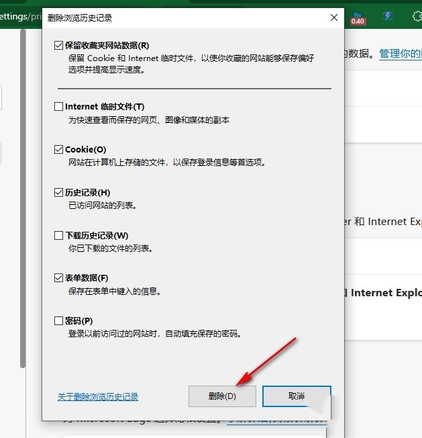Screen dimensions: 422x438
Task: Close the 删除浏览历史记录 dialog
Action: pos(334,17)
